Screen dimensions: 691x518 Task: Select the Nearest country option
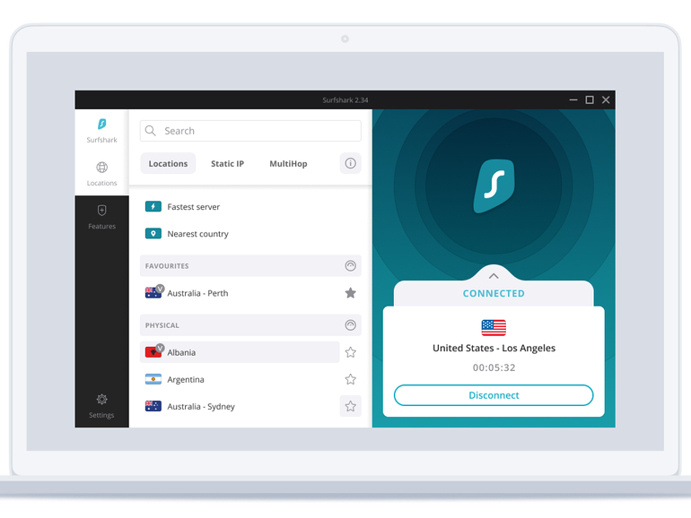250,234
